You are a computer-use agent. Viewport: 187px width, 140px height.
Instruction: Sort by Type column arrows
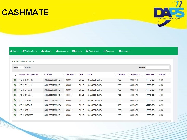click(x=85, y=75)
